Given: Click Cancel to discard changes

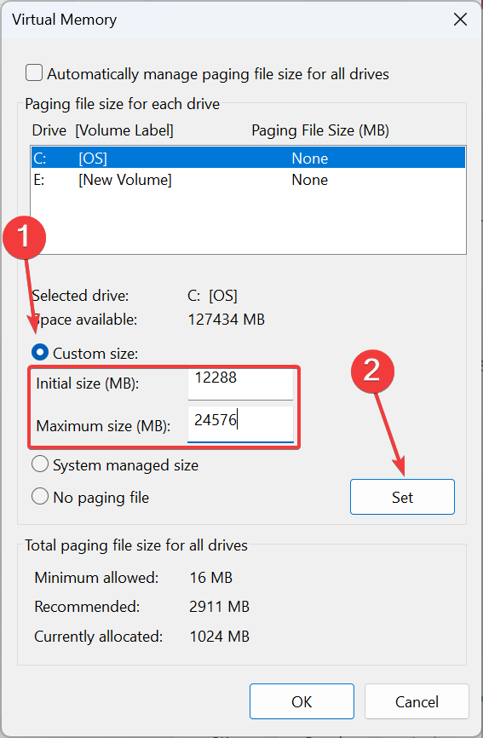Looking at the screenshot, I should 417,701.
